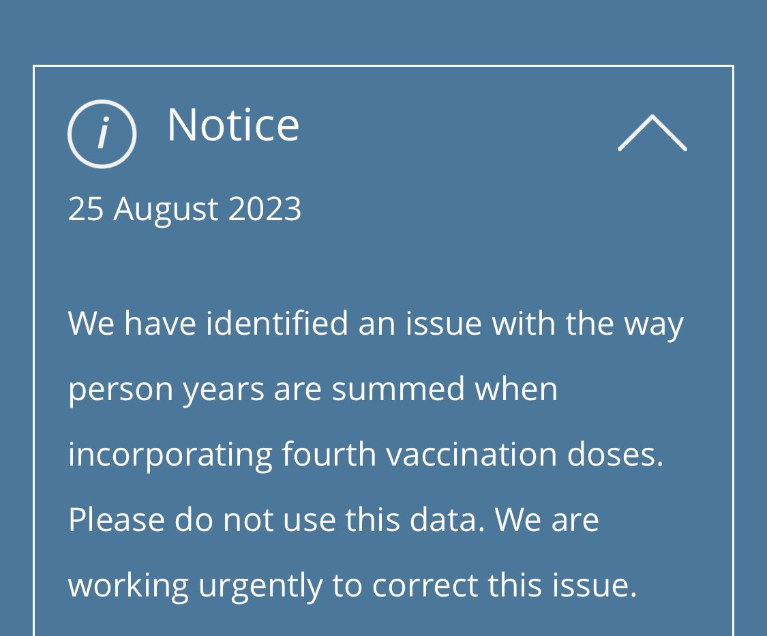Click the circled information icon
Screen dimensions: 767x636
[102, 134]
